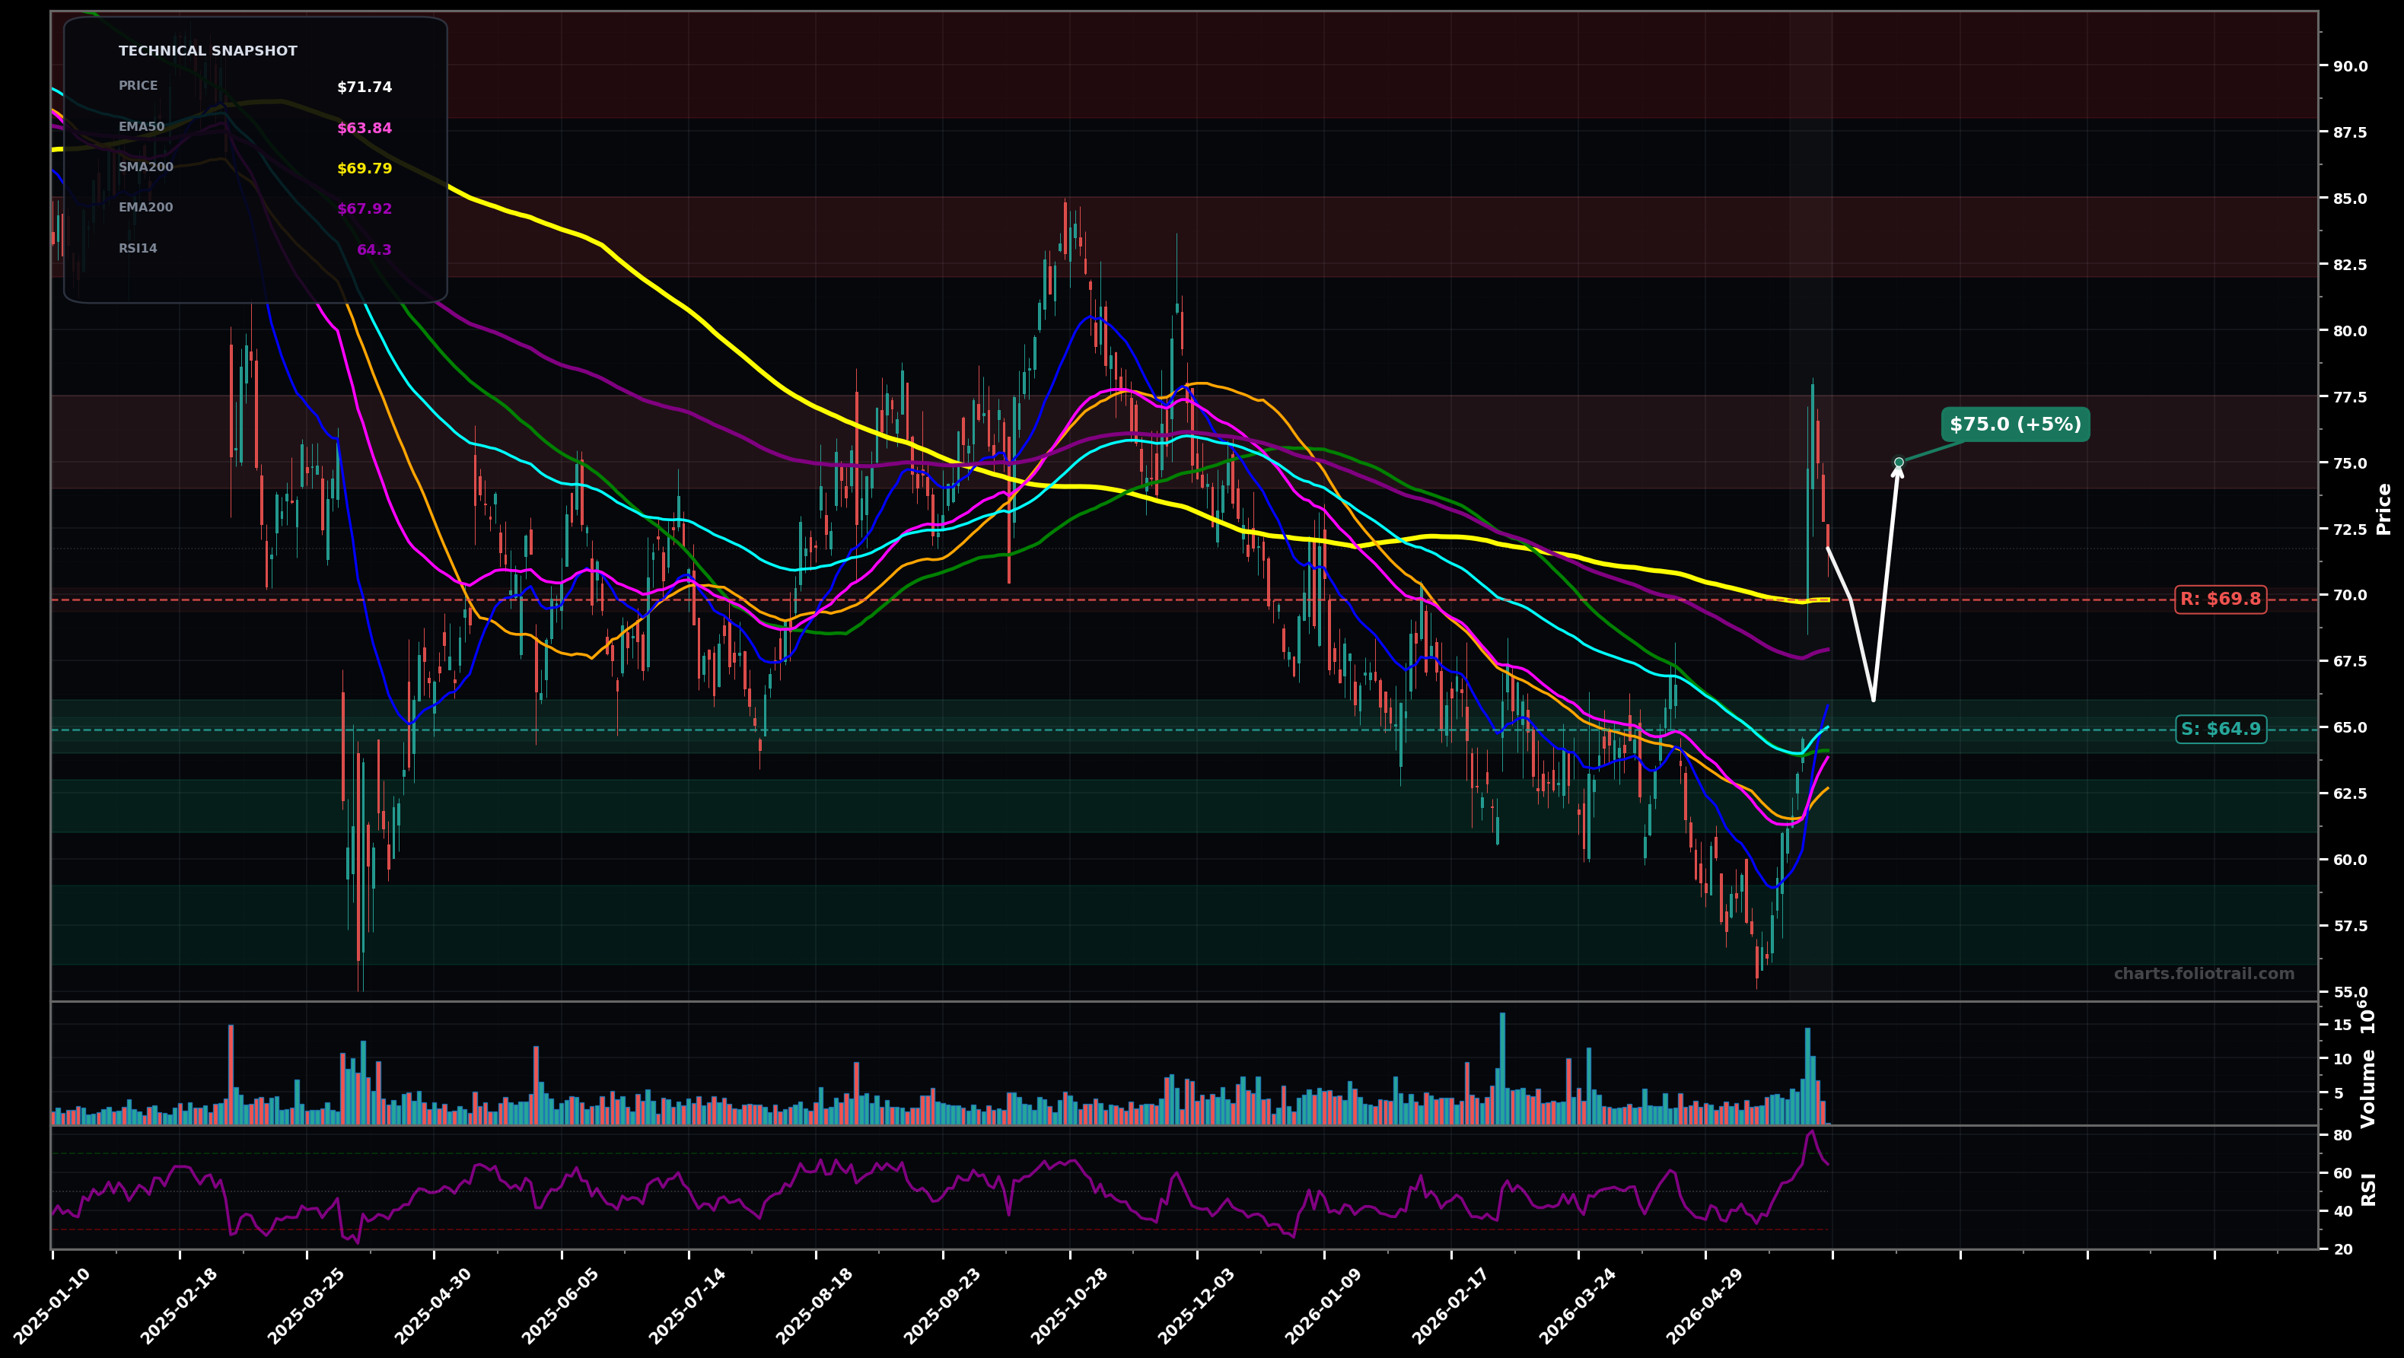Click the 2025-02-18 date axis label
Image resolution: width=2404 pixels, height=1358 pixels.
[178, 1306]
